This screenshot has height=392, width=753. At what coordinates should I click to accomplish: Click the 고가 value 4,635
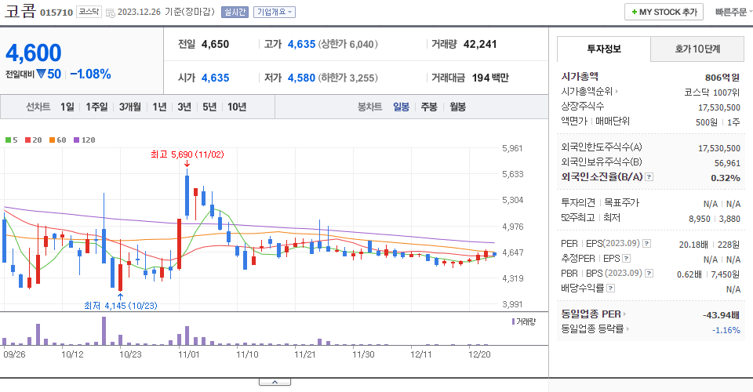pos(301,44)
